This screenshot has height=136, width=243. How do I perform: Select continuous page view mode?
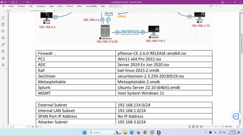193,127
